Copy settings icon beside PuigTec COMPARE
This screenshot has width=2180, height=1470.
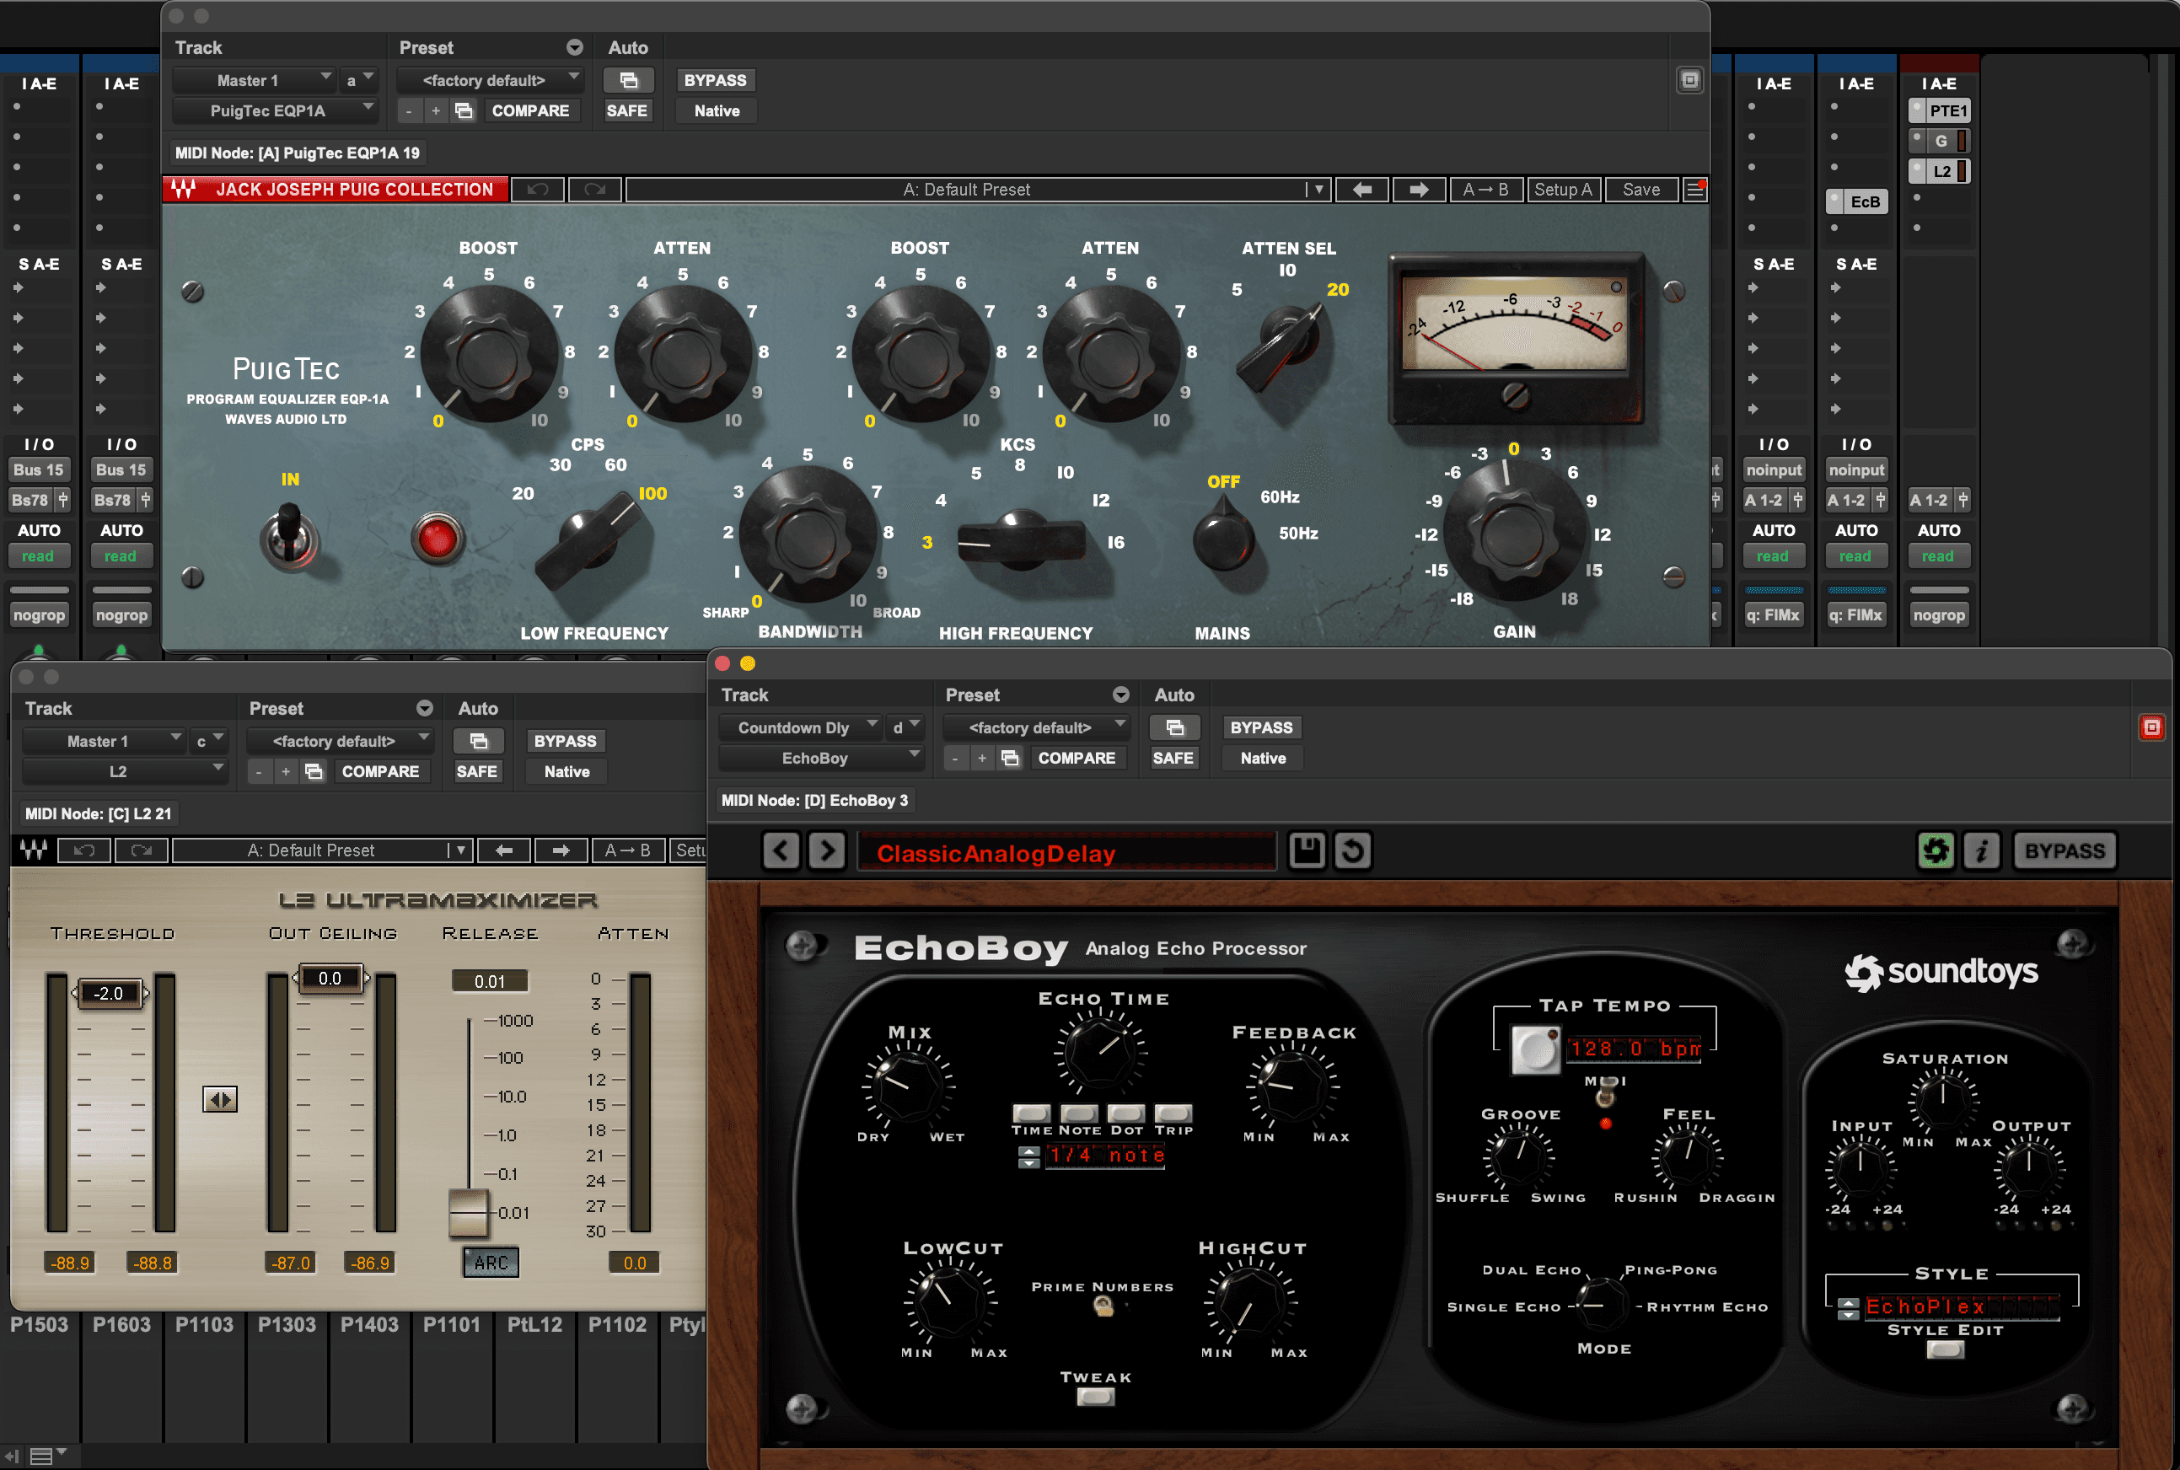tap(463, 110)
